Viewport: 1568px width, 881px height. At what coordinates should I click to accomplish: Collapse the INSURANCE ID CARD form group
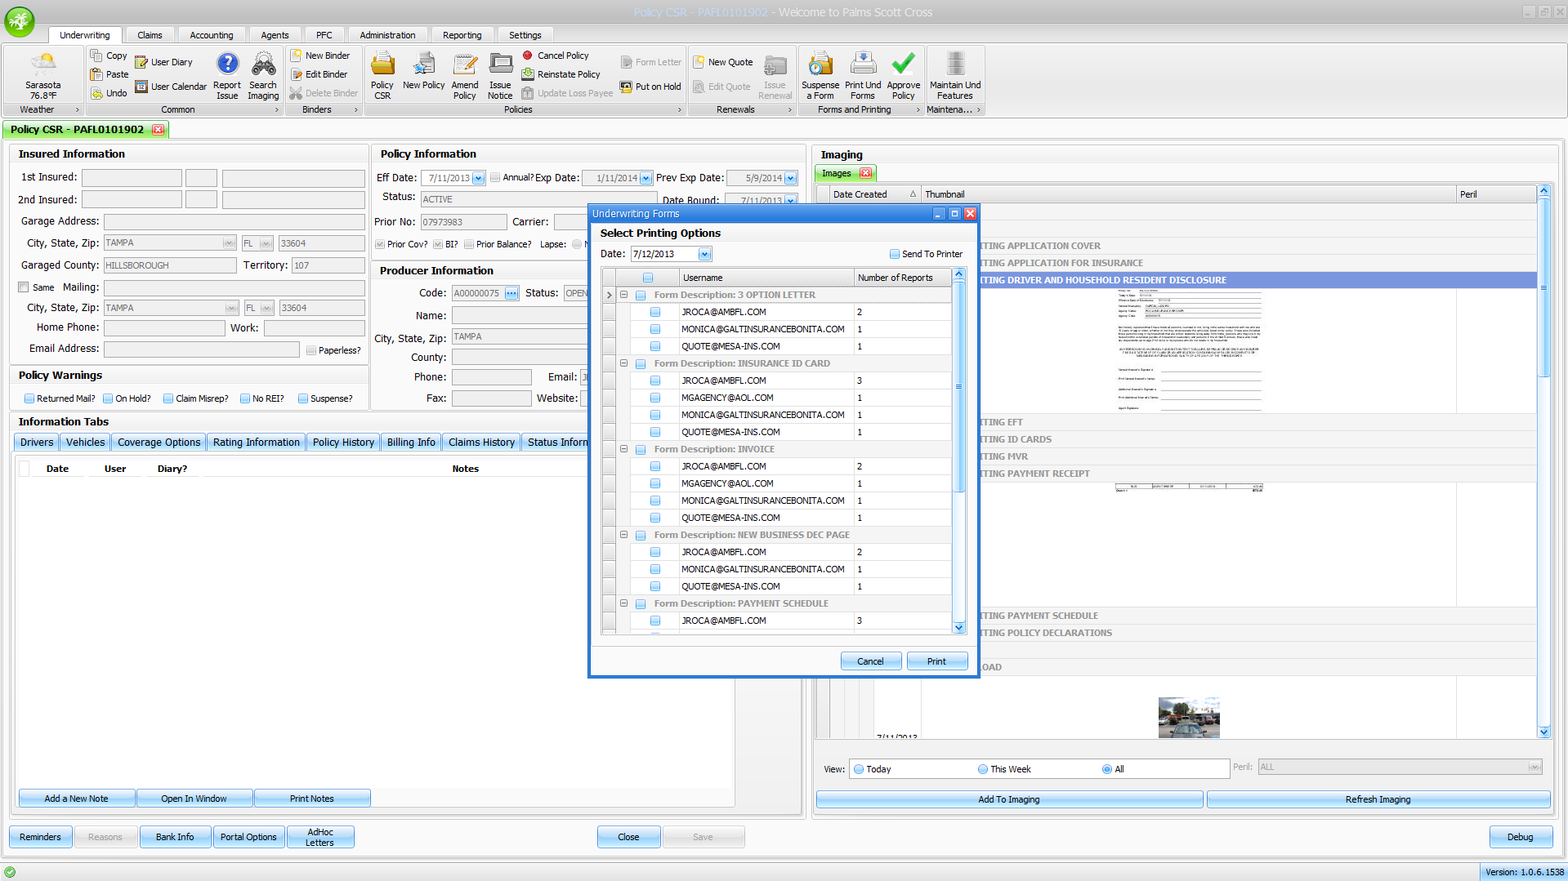click(x=623, y=363)
